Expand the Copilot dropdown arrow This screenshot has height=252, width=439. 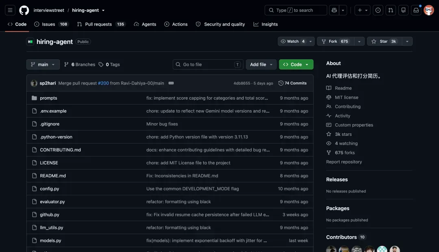343,10
